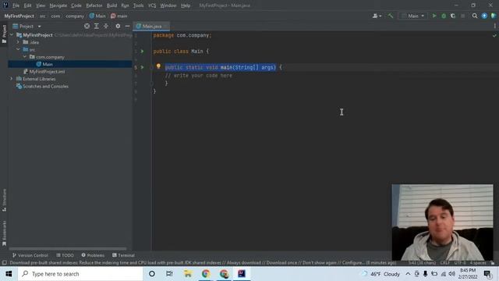Screen dimensions: 499x281
Task: Click the Main class breadcrumb
Action: 97,16
